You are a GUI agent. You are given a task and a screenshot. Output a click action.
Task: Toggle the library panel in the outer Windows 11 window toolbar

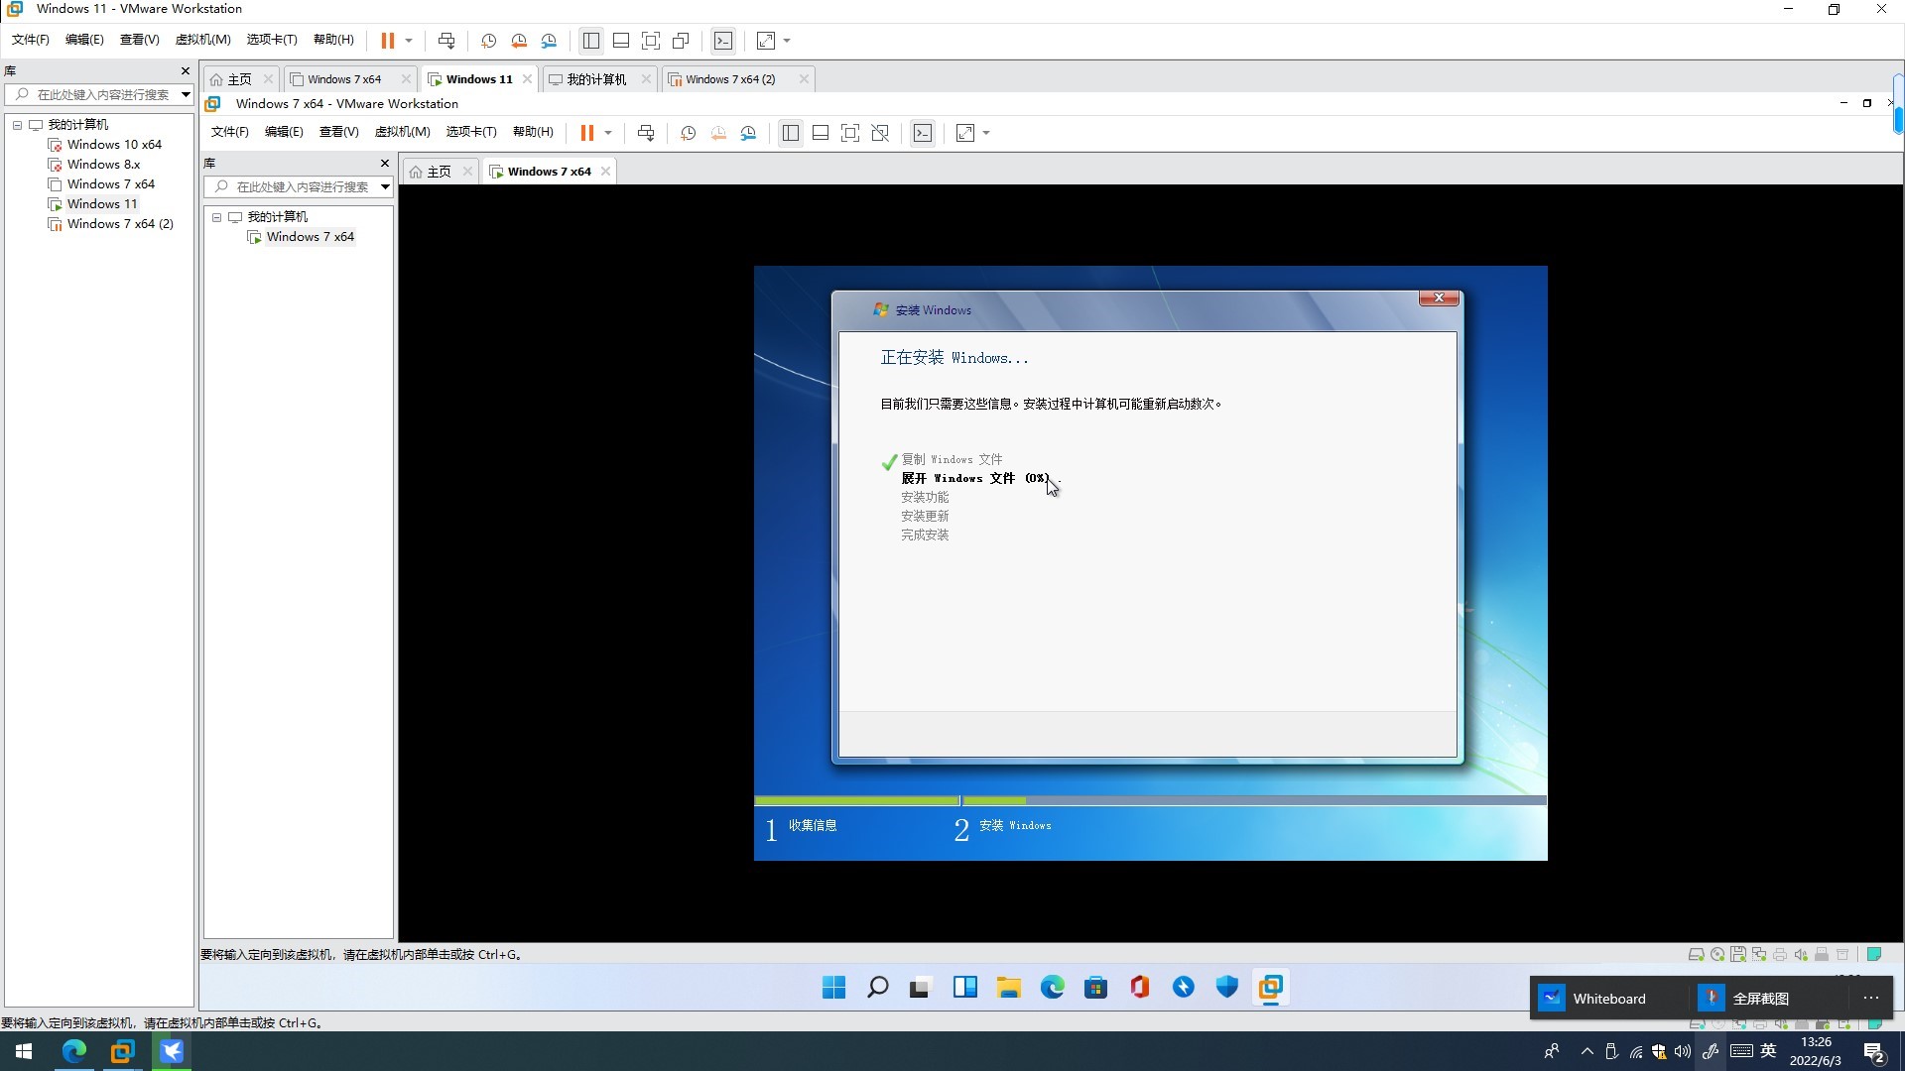coord(591,41)
